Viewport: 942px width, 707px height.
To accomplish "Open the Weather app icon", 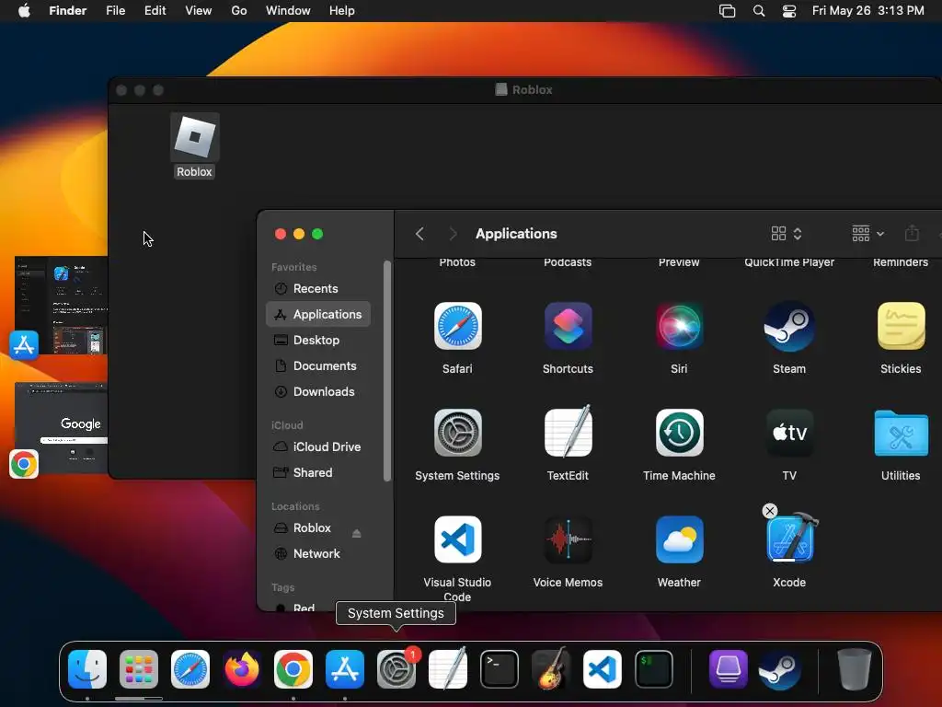I will pyautogui.click(x=679, y=539).
